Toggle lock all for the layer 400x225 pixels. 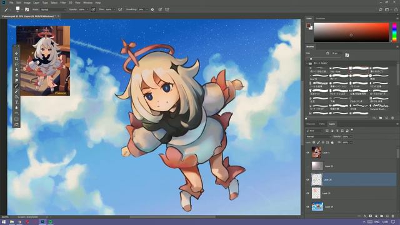tap(332, 142)
